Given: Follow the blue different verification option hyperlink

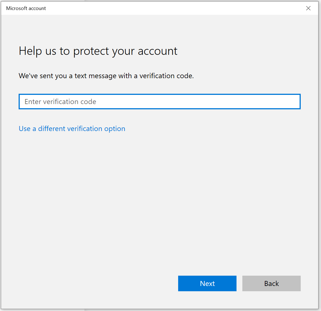Looking at the screenshot, I should [x=72, y=129].
